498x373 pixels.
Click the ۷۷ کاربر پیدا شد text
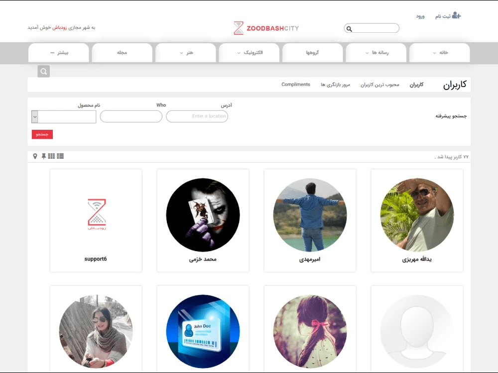pos(451,157)
